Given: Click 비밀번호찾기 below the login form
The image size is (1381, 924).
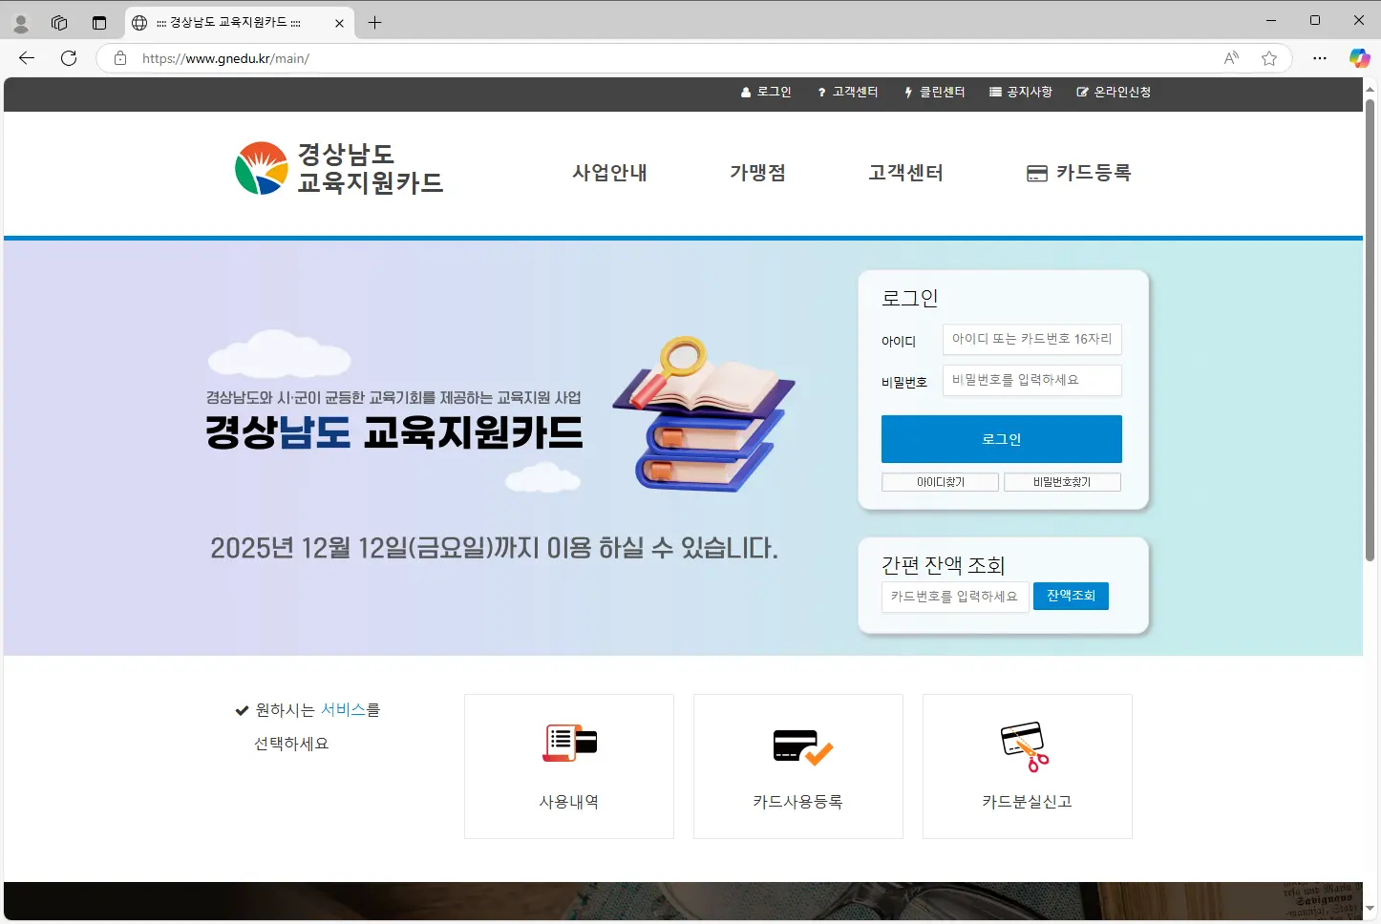Looking at the screenshot, I should [1062, 482].
